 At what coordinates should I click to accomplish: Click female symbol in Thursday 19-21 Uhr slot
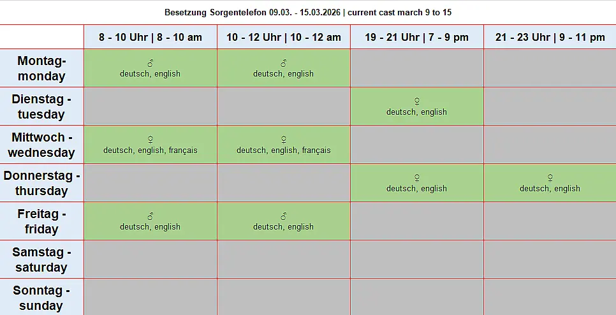click(417, 178)
